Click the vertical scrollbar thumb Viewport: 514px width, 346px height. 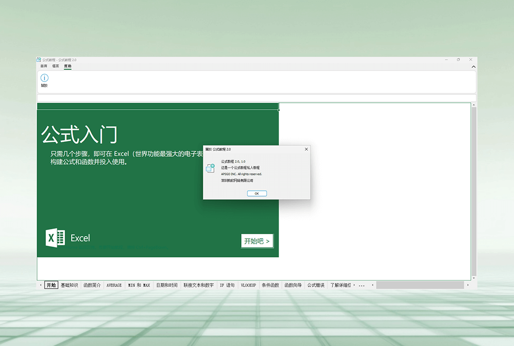(473, 191)
